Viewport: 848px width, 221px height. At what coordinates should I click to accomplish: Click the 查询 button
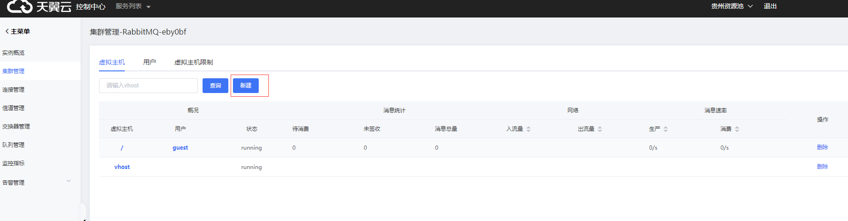[215, 86]
